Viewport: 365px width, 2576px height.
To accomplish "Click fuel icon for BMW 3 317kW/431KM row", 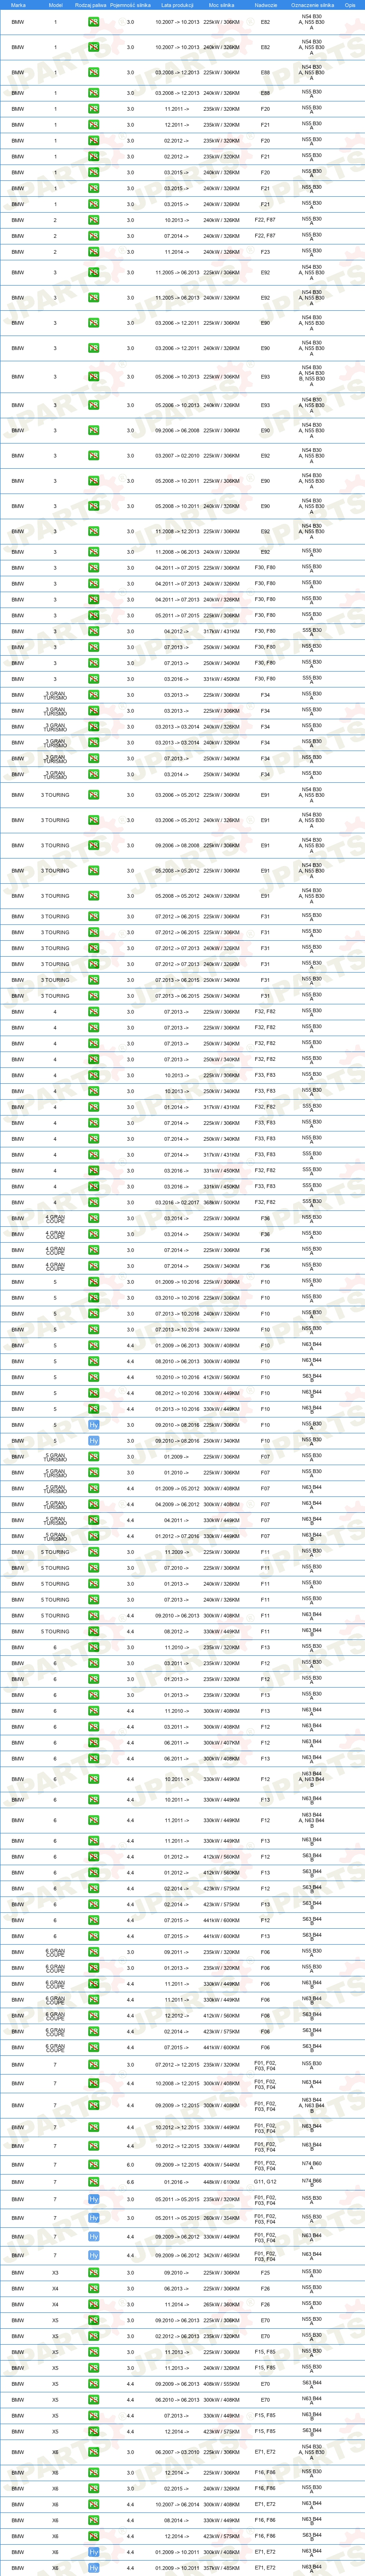I will coord(93,631).
